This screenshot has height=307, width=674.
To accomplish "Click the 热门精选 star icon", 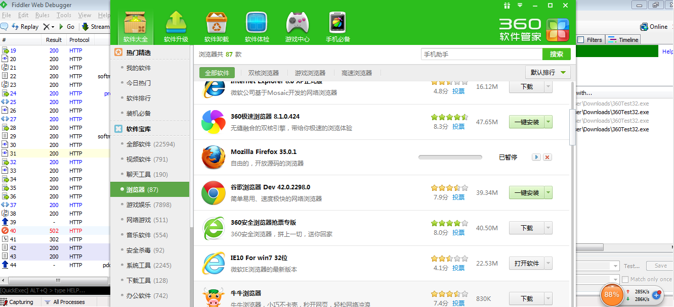I will [118, 53].
